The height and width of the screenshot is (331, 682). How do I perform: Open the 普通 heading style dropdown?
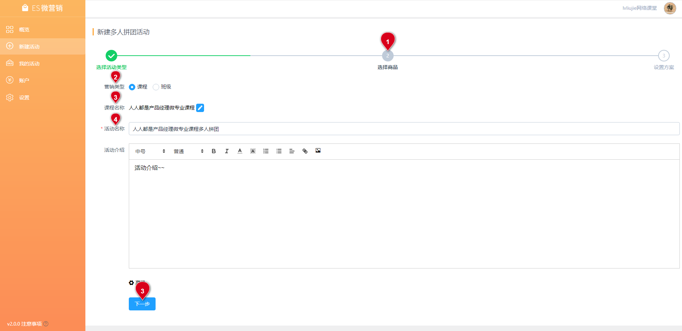point(188,151)
